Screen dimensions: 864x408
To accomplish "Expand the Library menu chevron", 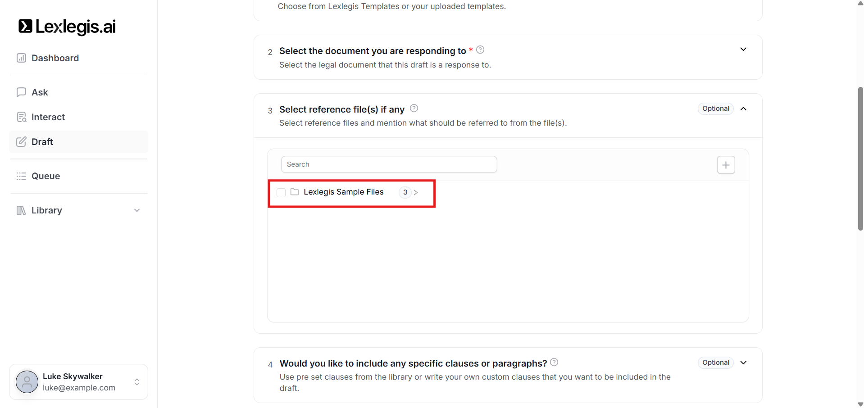I will pyautogui.click(x=137, y=210).
